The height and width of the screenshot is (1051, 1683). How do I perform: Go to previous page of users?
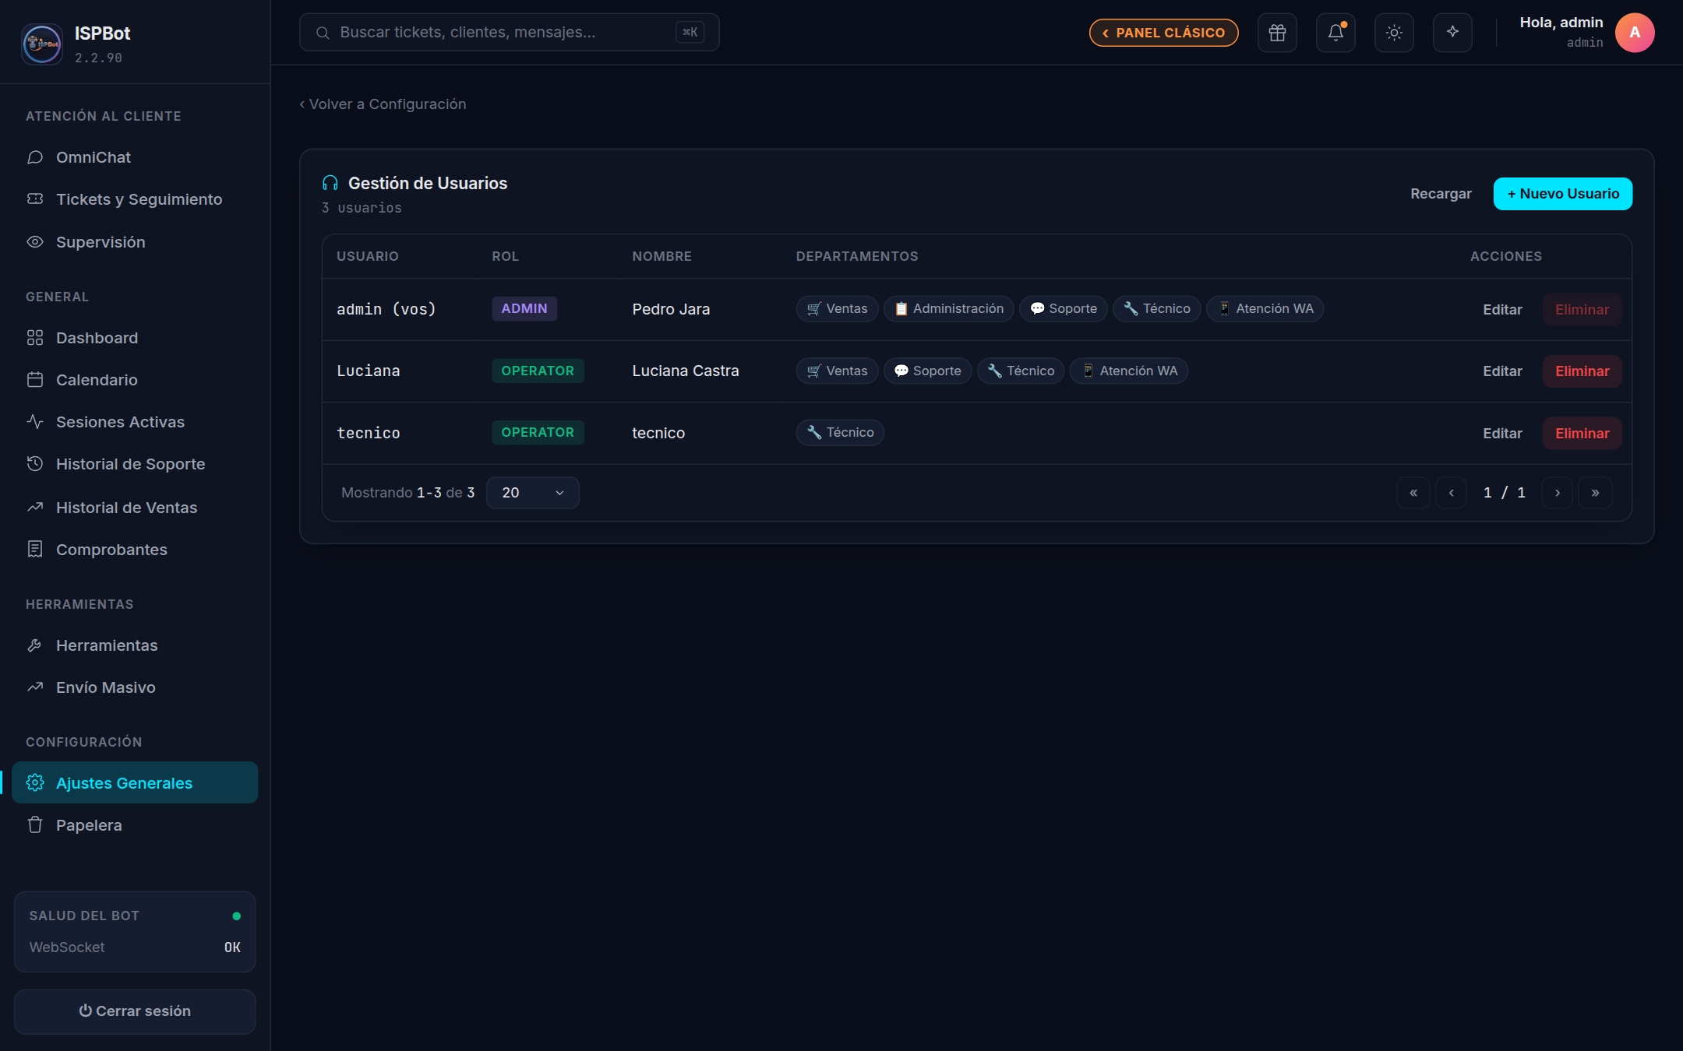click(x=1451, y=493)
